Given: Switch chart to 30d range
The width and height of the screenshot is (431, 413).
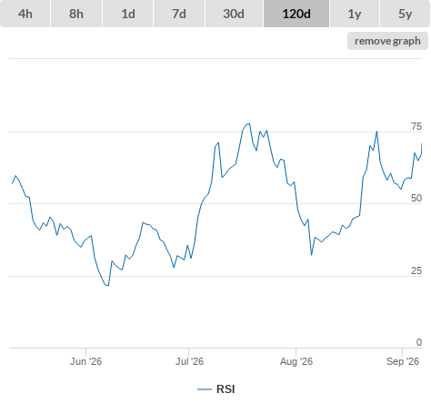Looking at the screenshot, I should click(234, 14).
